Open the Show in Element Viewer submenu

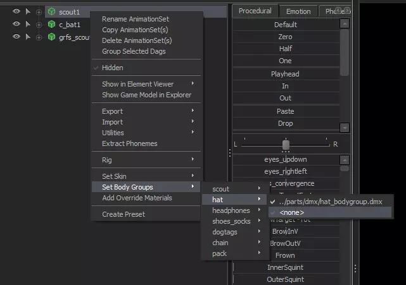146,84
